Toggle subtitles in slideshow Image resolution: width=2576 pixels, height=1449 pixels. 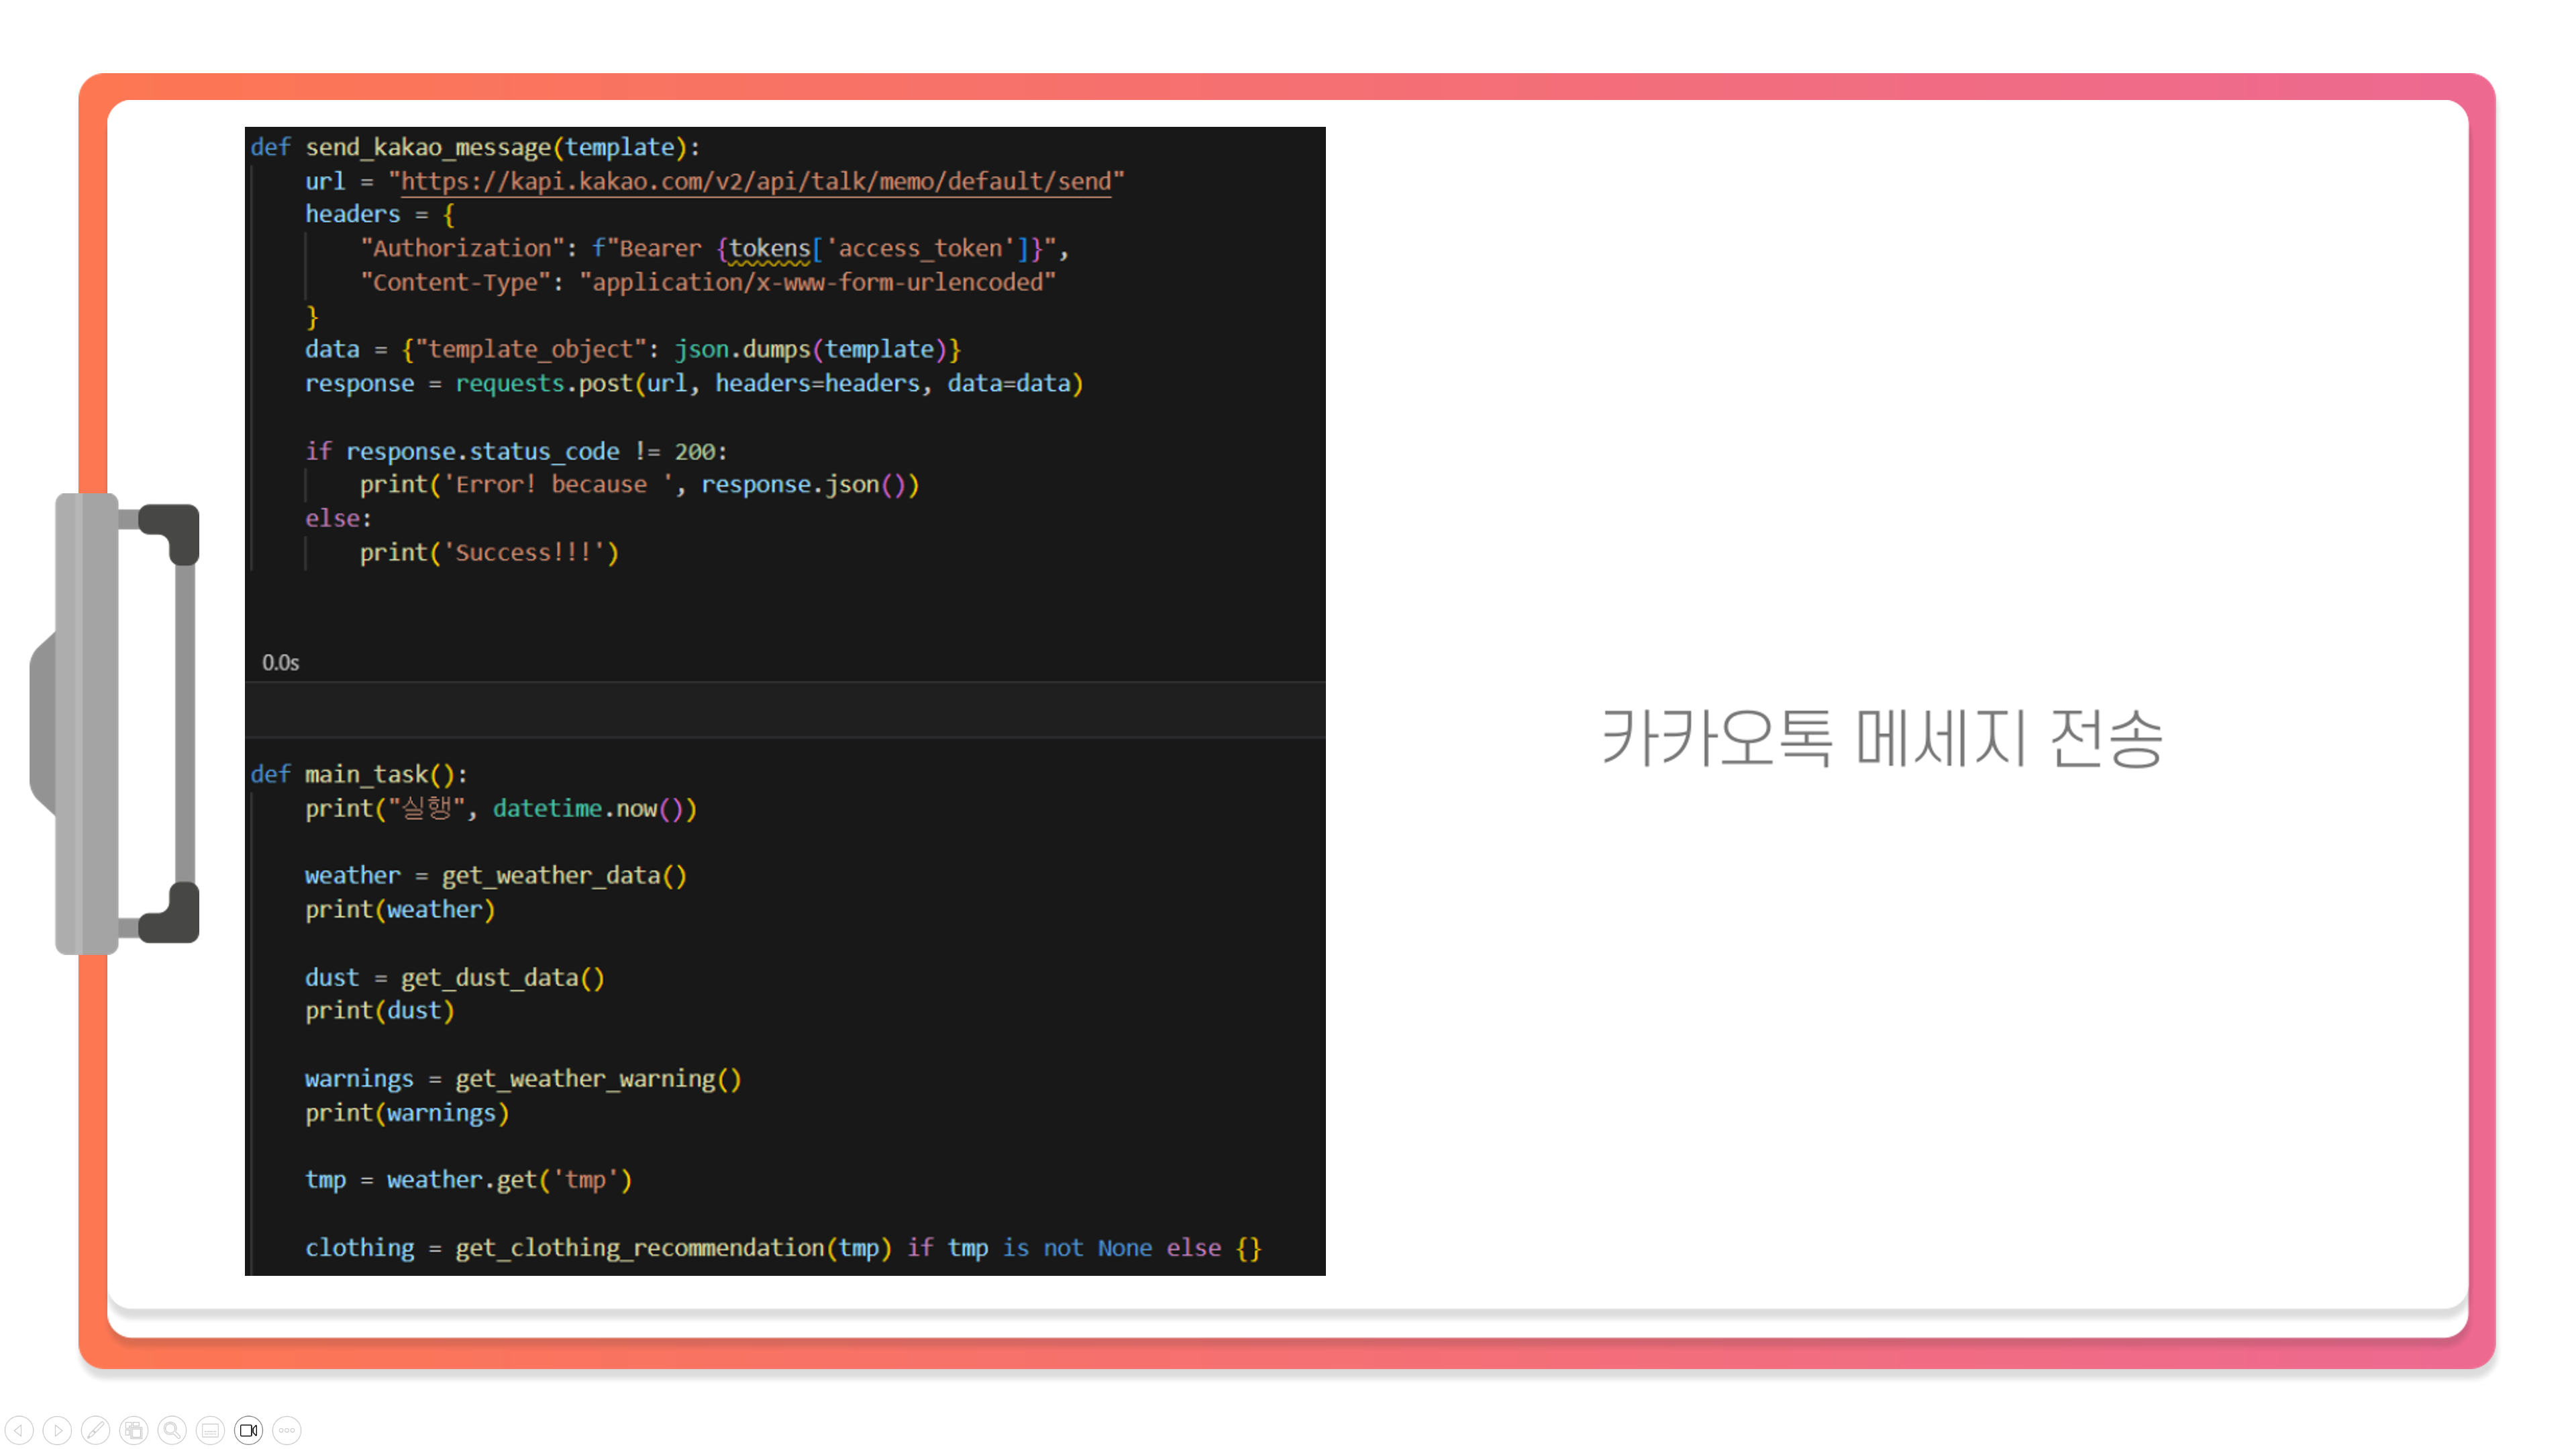[x=210, y=1430]
